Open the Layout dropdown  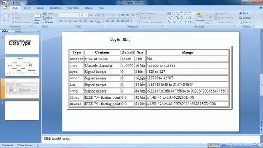pyautogui.click(x=49, y=13)
